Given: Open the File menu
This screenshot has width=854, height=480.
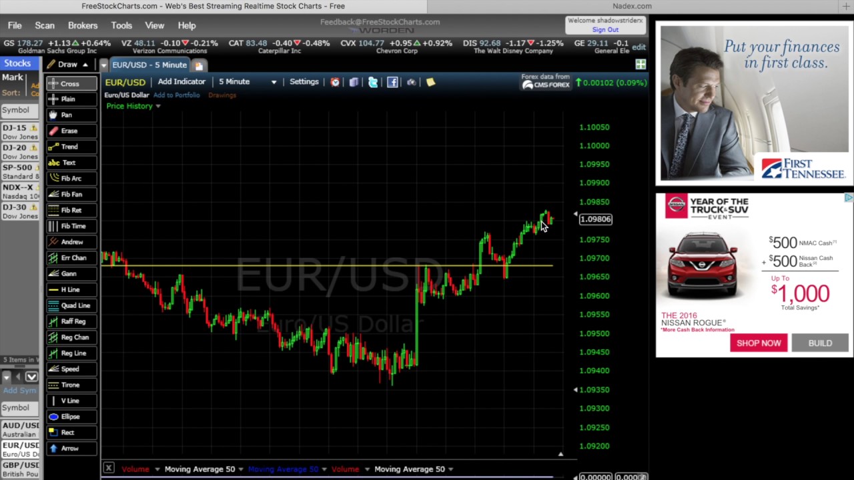Looking at the screenshot, I should point(15,25).
